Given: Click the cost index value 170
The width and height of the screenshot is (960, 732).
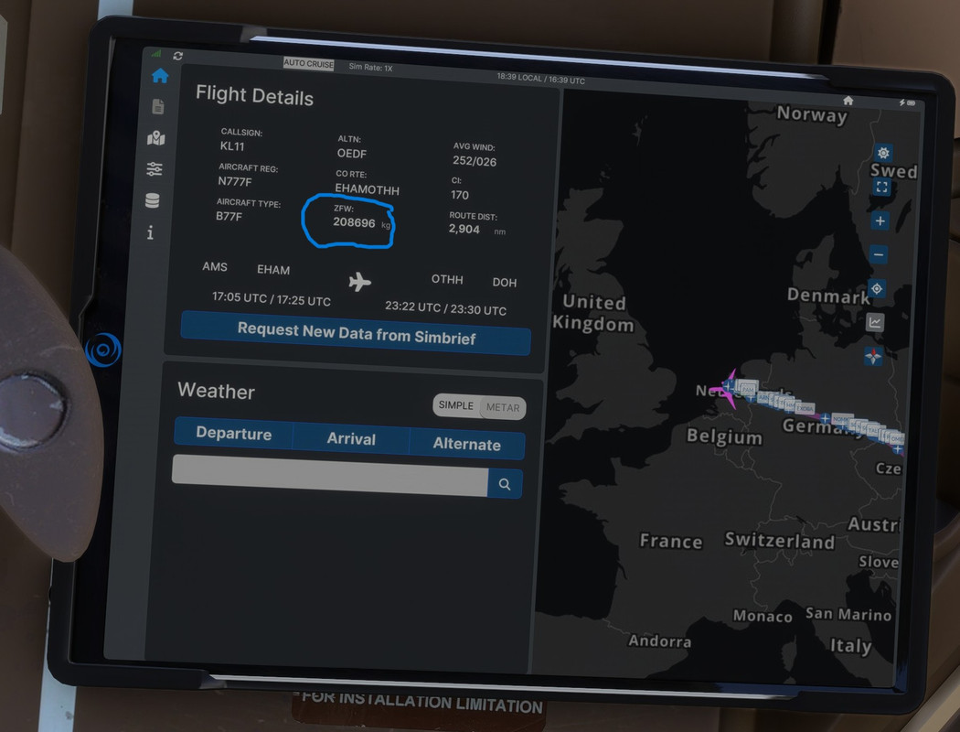Looking at the screenshot, I should point(460,195).
